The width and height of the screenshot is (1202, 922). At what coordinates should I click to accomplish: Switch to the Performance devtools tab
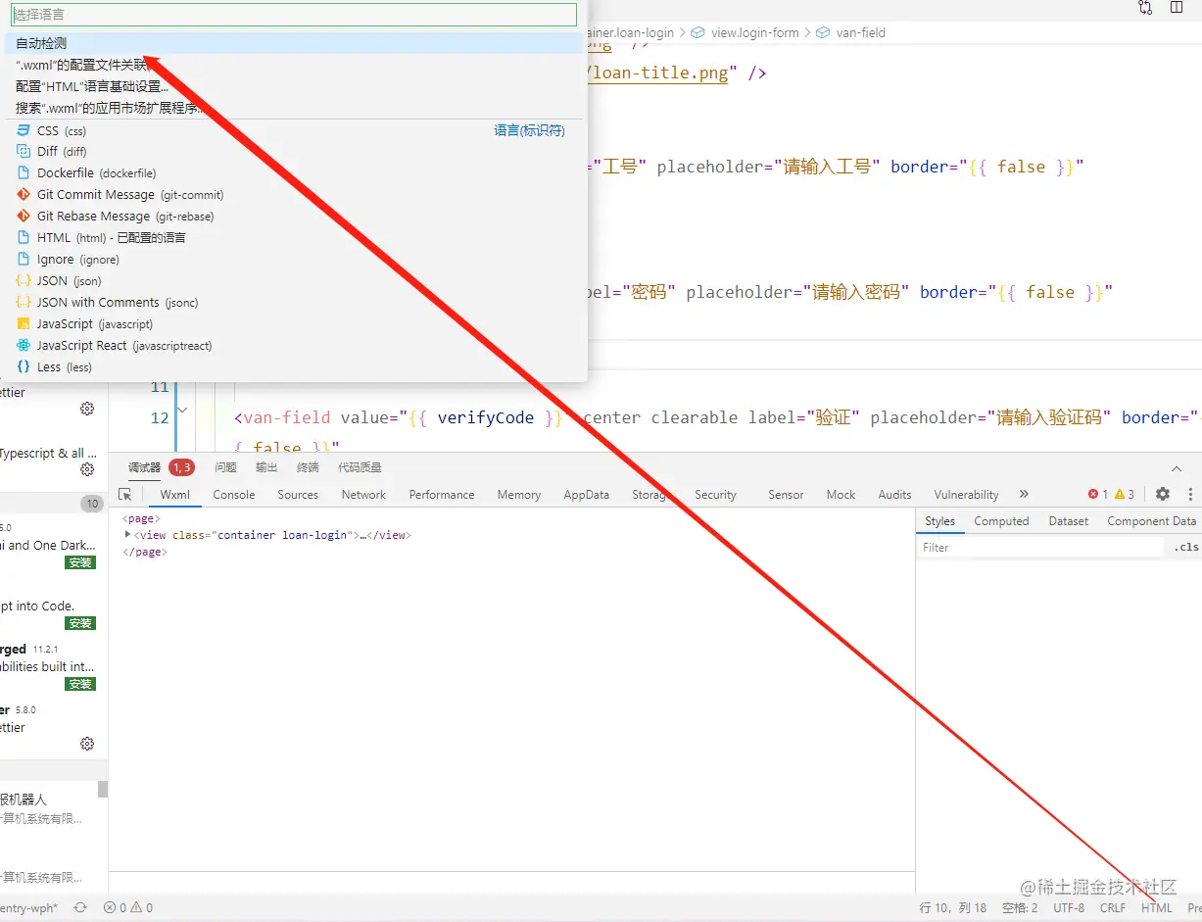[x=442, y=495]
